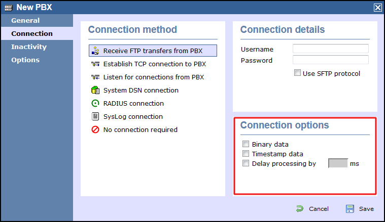Choose the red No connection required icon
Image resolution: width=385 pixels, height=222 pixels.
click(95, 129)
